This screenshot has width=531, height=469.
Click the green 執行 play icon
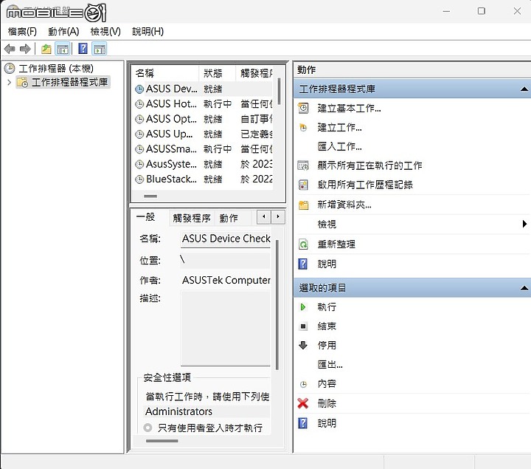303,307
